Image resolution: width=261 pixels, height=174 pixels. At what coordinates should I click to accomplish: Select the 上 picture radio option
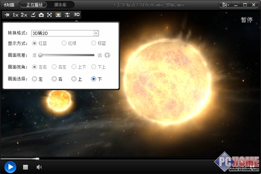76,79
